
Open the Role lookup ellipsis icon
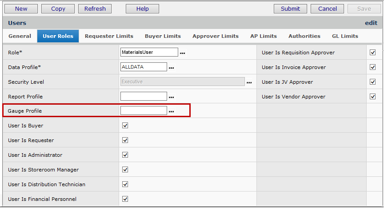[x=182, y=53]
